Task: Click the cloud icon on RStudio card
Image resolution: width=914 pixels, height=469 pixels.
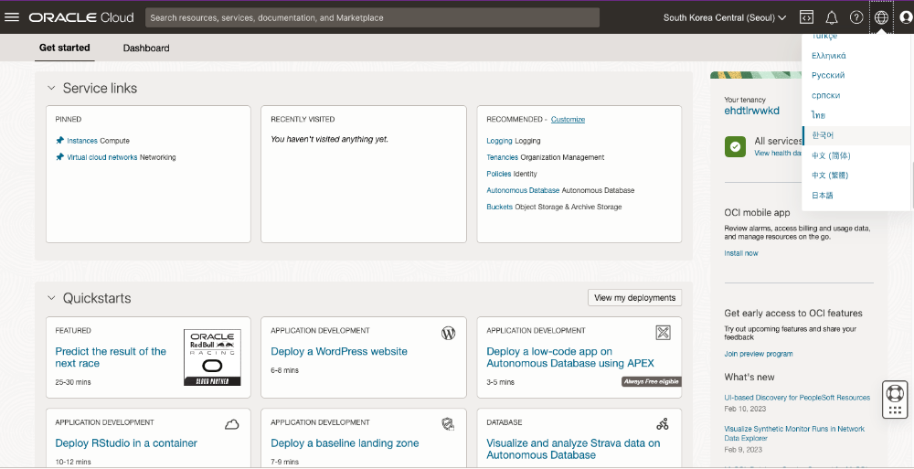Action: click(x=232, y=425)
